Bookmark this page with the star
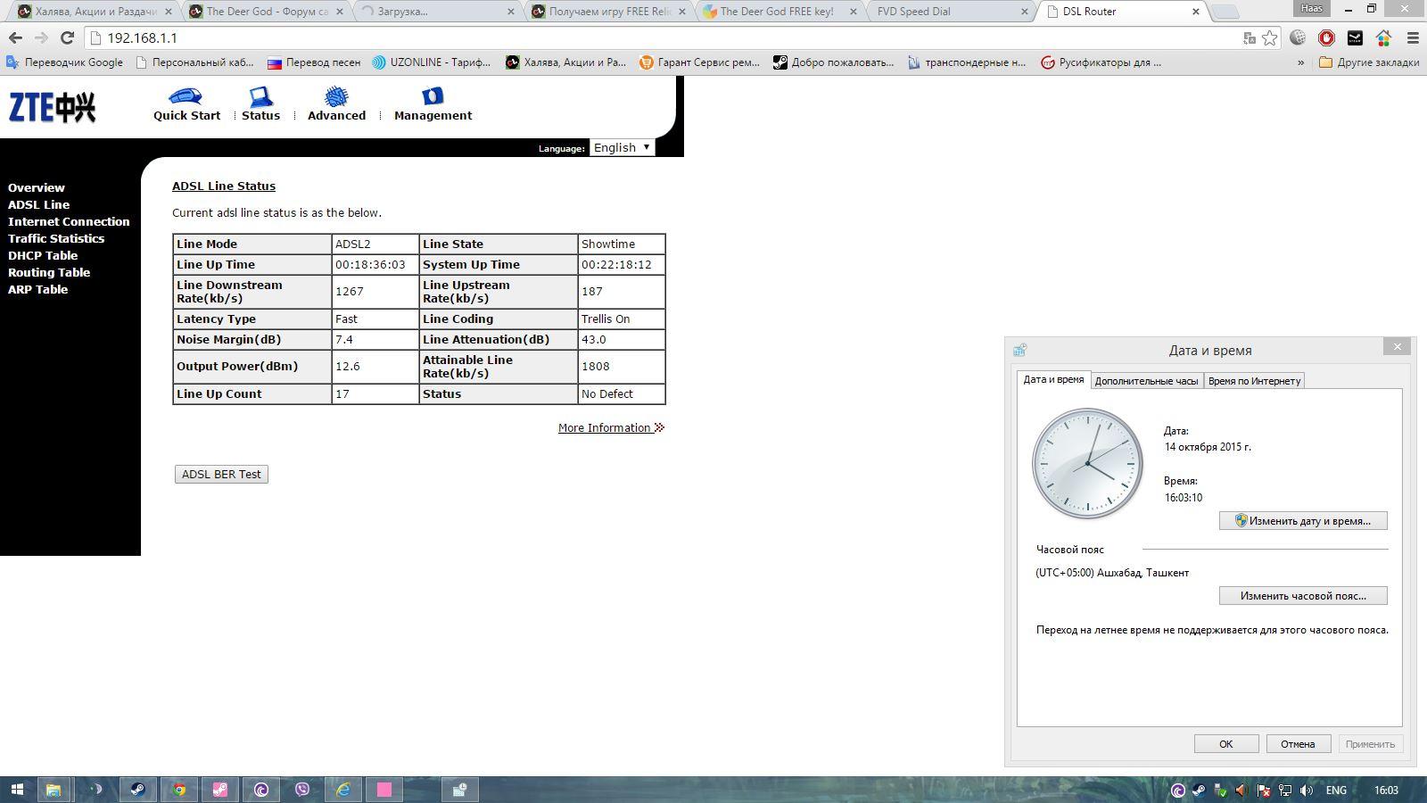 (1269, 38)
